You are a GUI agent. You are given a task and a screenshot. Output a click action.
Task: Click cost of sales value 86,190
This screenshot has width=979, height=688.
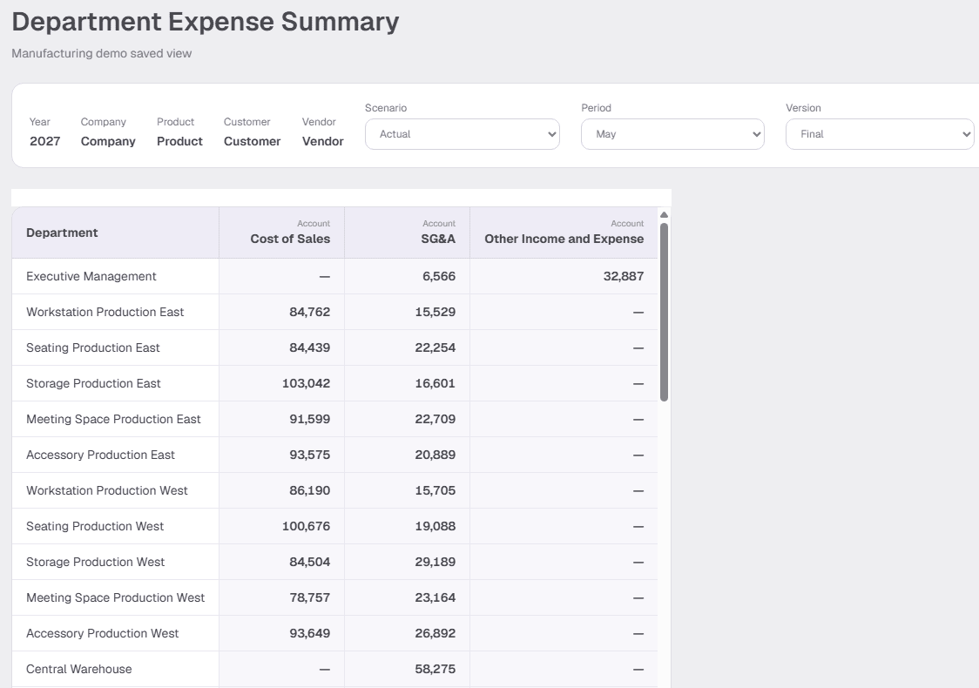(310, 490)
